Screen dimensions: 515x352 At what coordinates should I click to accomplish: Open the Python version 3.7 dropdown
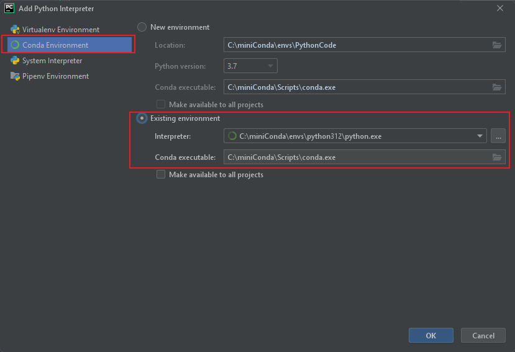click(x=250, y=66)
